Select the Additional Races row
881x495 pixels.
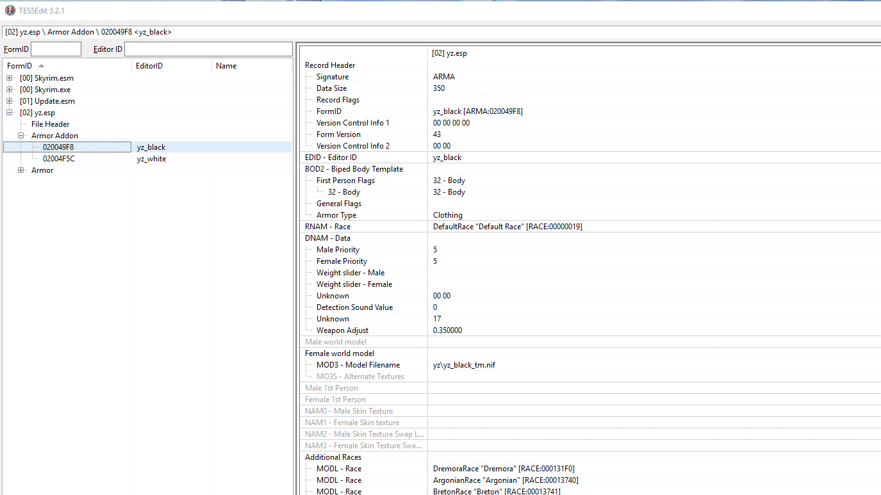[589, 457]
